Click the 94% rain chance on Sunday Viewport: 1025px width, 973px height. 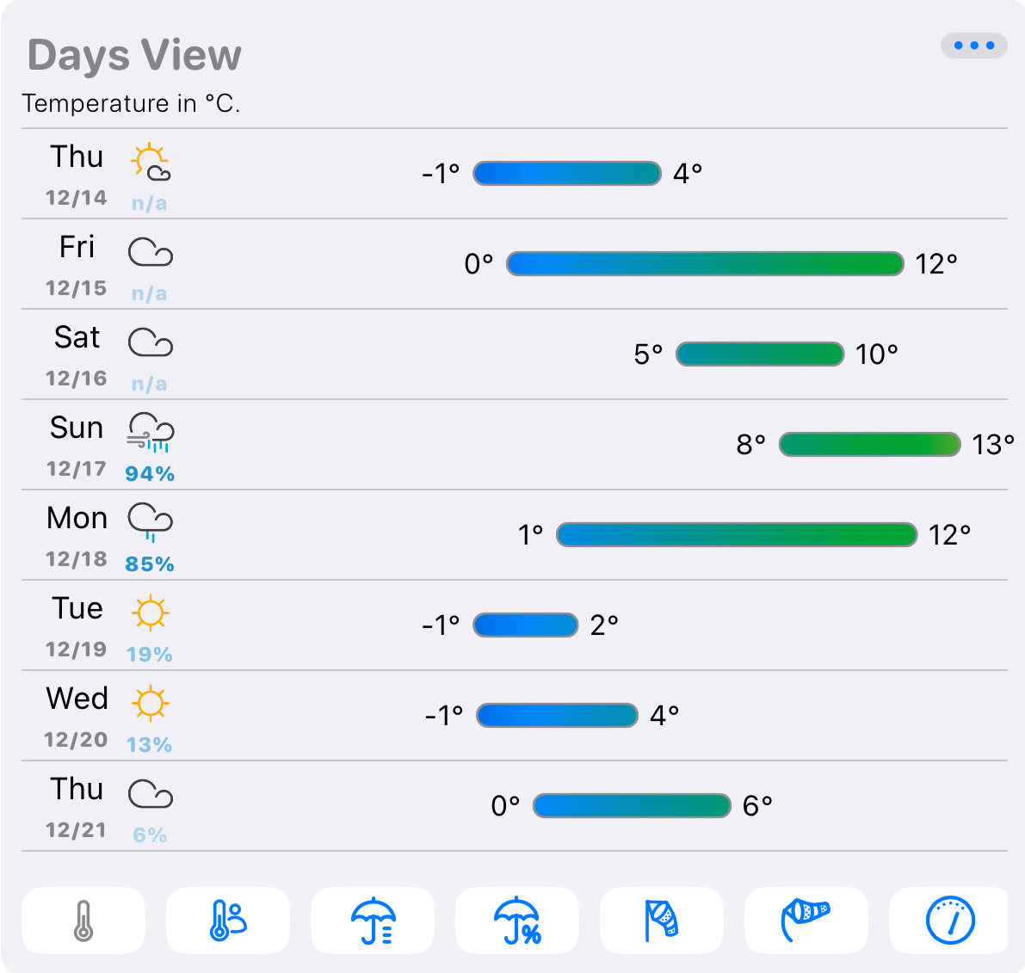pos(150,474)
